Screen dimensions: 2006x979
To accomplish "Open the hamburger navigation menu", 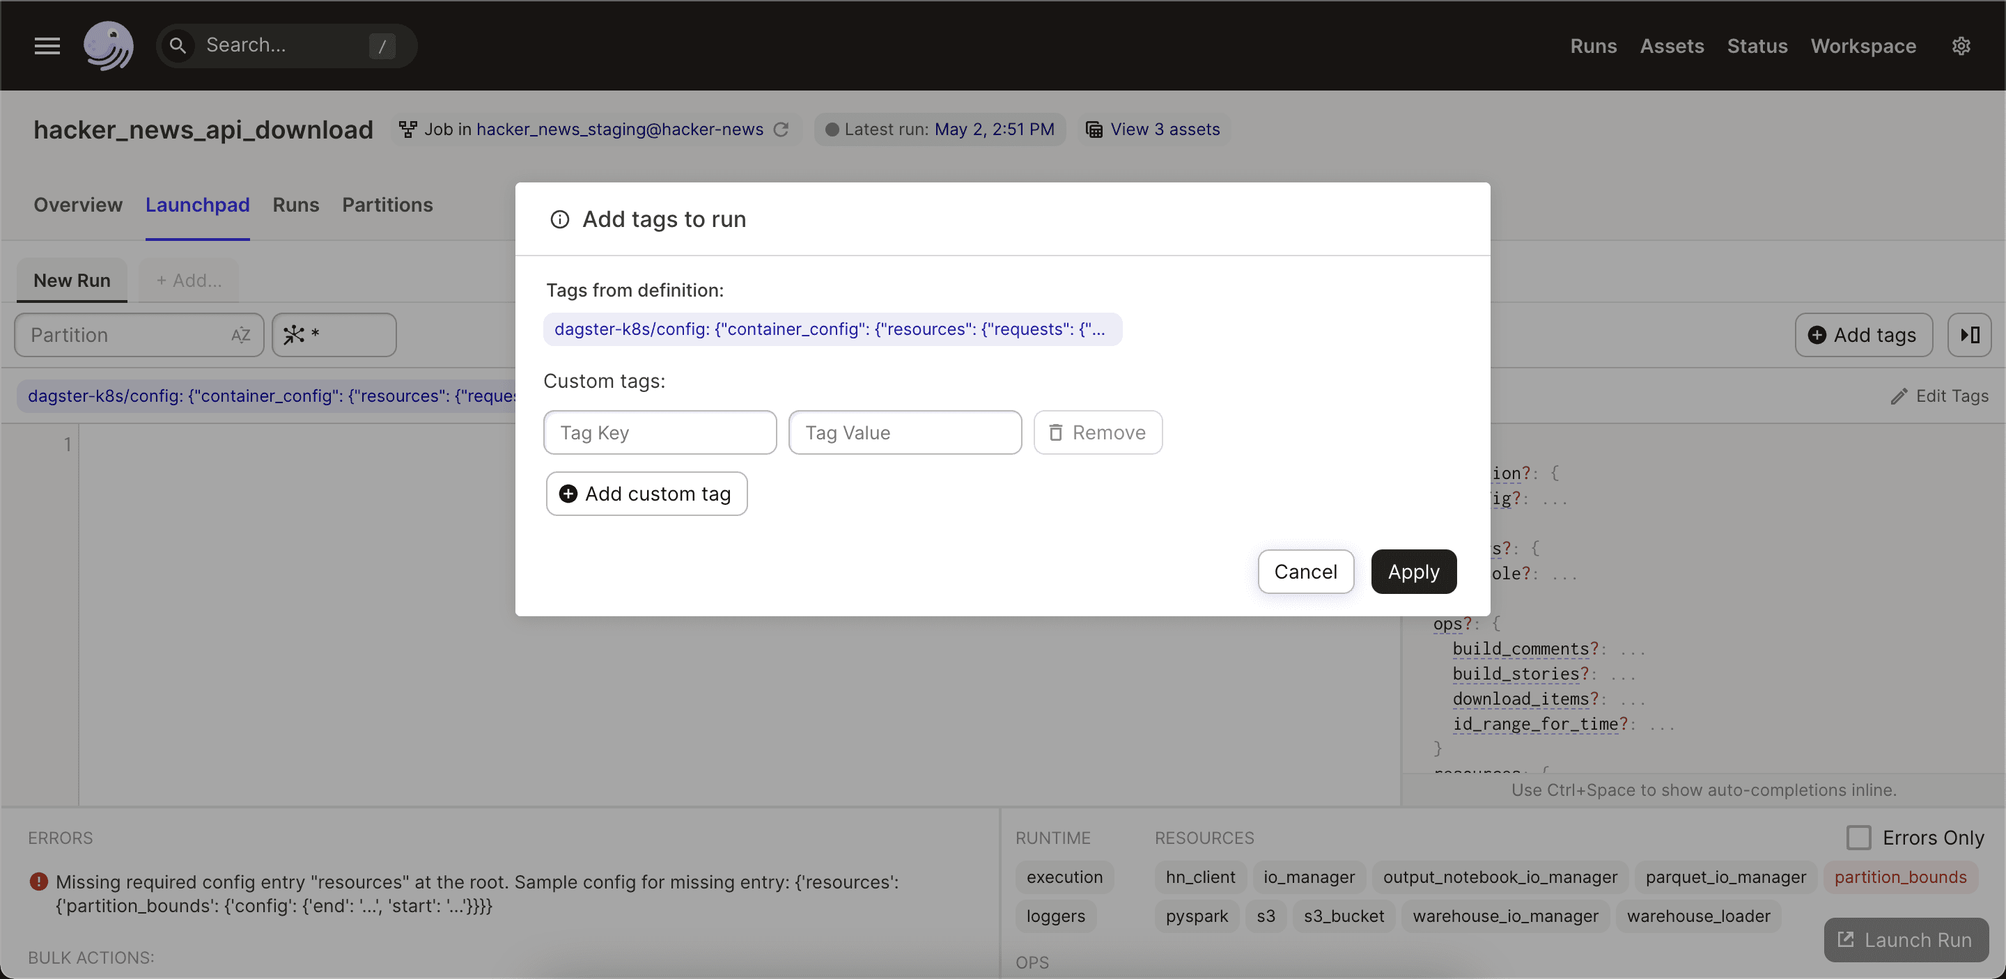I will pos(47,46).
